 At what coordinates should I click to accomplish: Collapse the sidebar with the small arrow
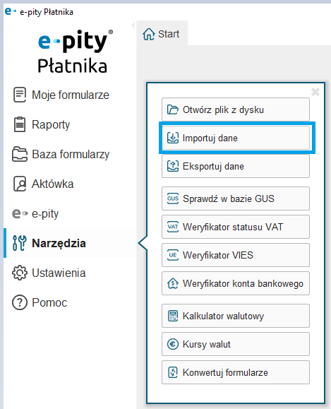133,25
